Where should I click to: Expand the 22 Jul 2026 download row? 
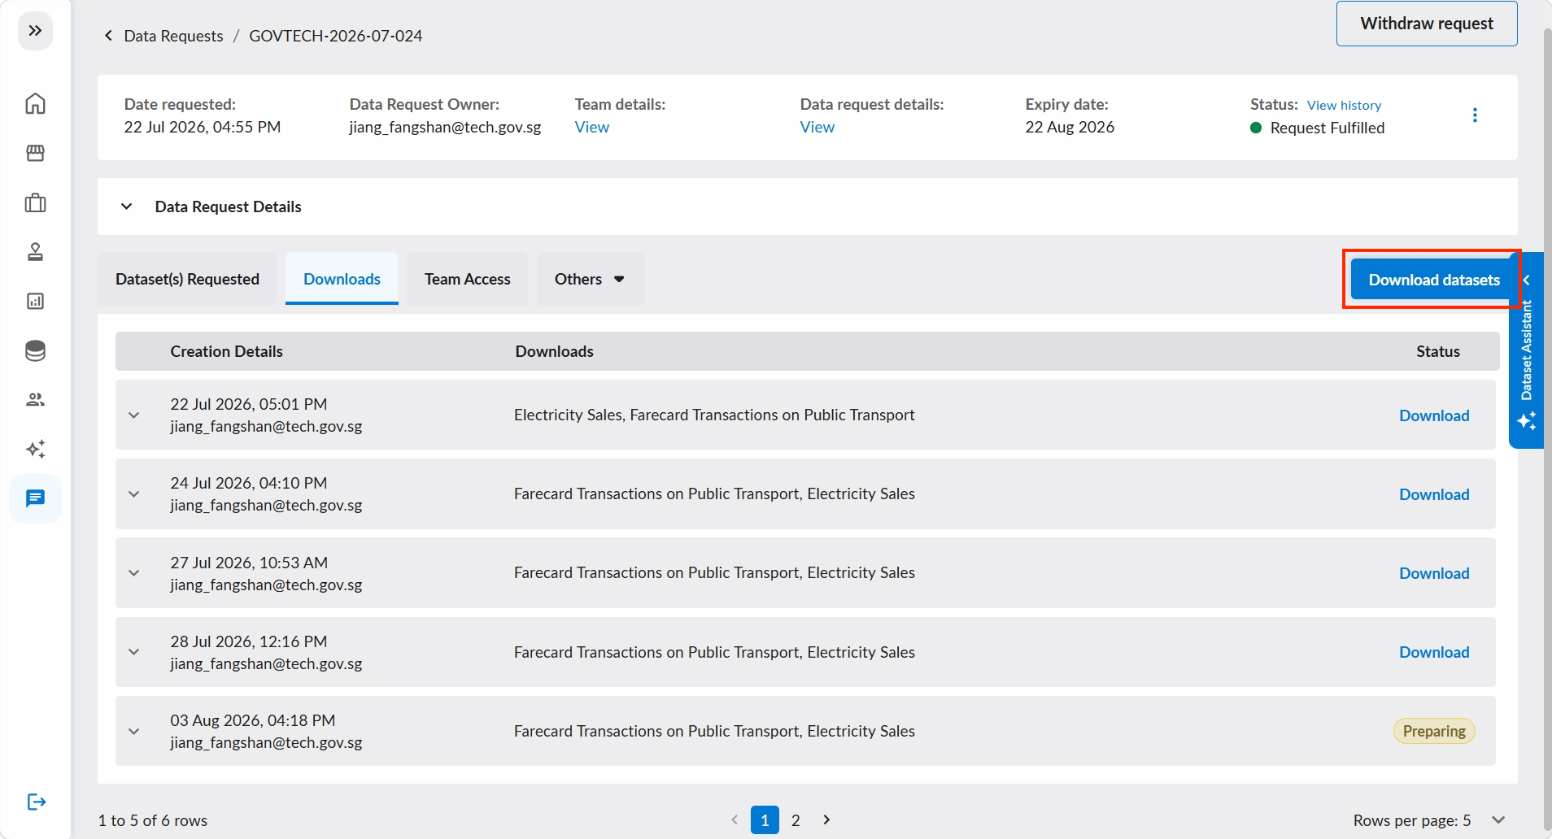pos(134,415)
